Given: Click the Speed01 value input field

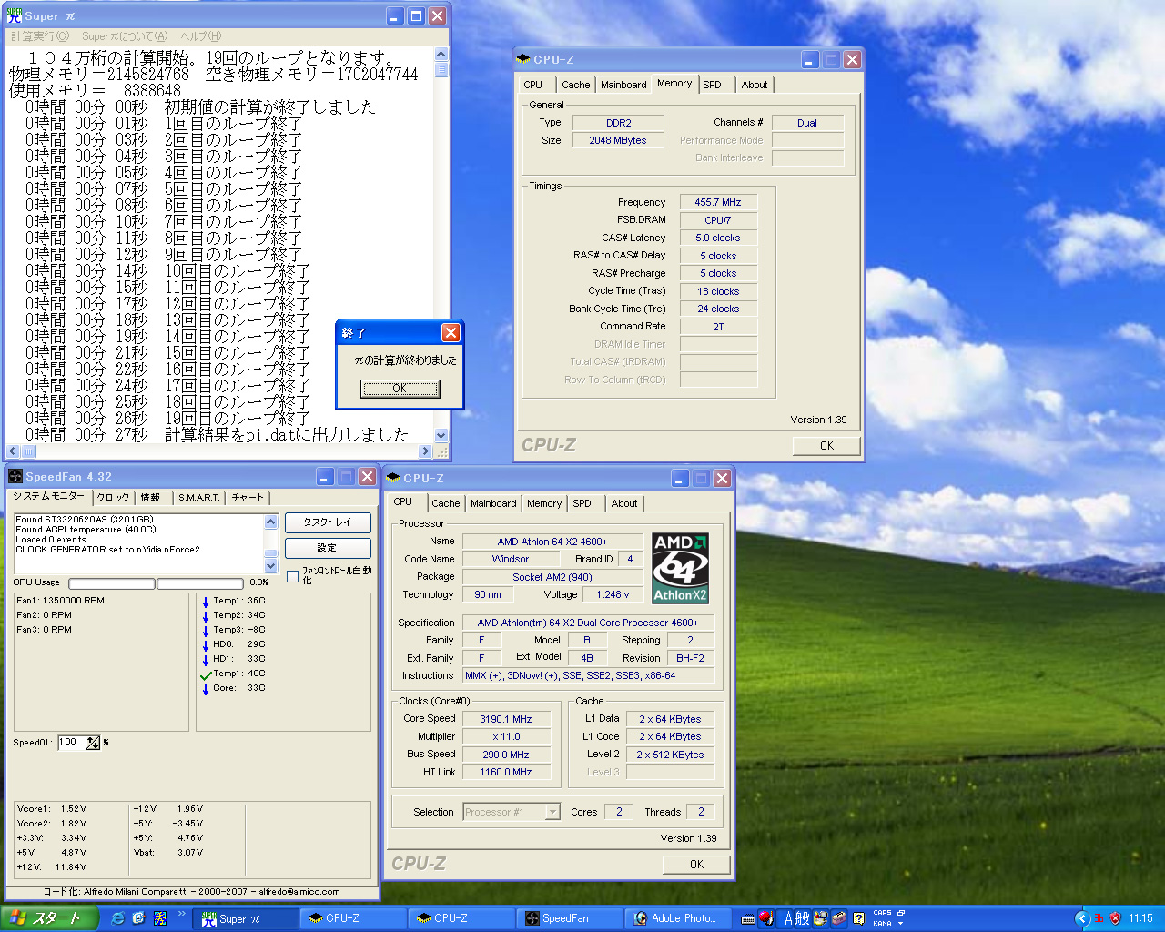Looking at the screenshot, I should point(71,743).
